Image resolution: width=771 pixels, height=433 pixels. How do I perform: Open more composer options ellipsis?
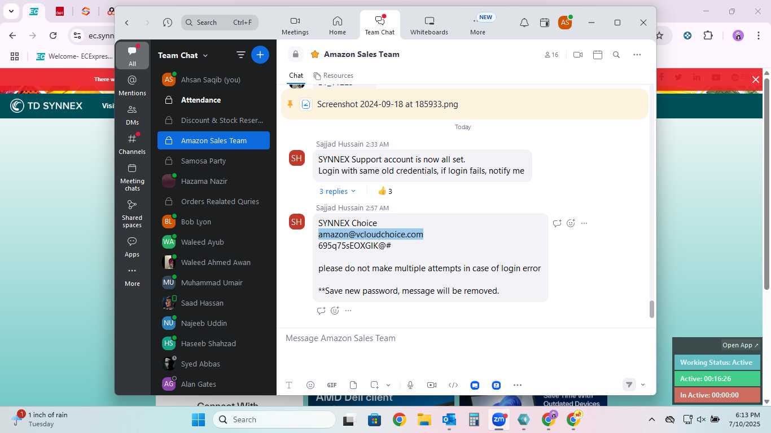coord(518,385)
